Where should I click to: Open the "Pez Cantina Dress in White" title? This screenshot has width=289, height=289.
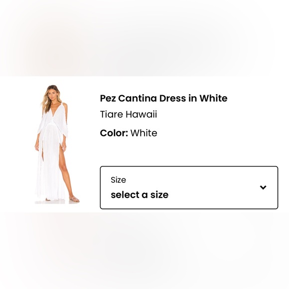tap(163, 98)
